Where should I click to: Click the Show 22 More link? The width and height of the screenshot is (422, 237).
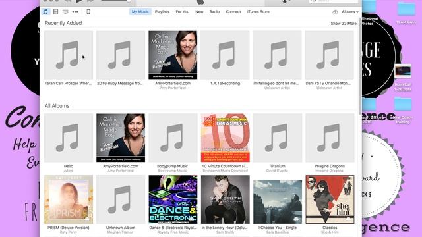point(344,24)
